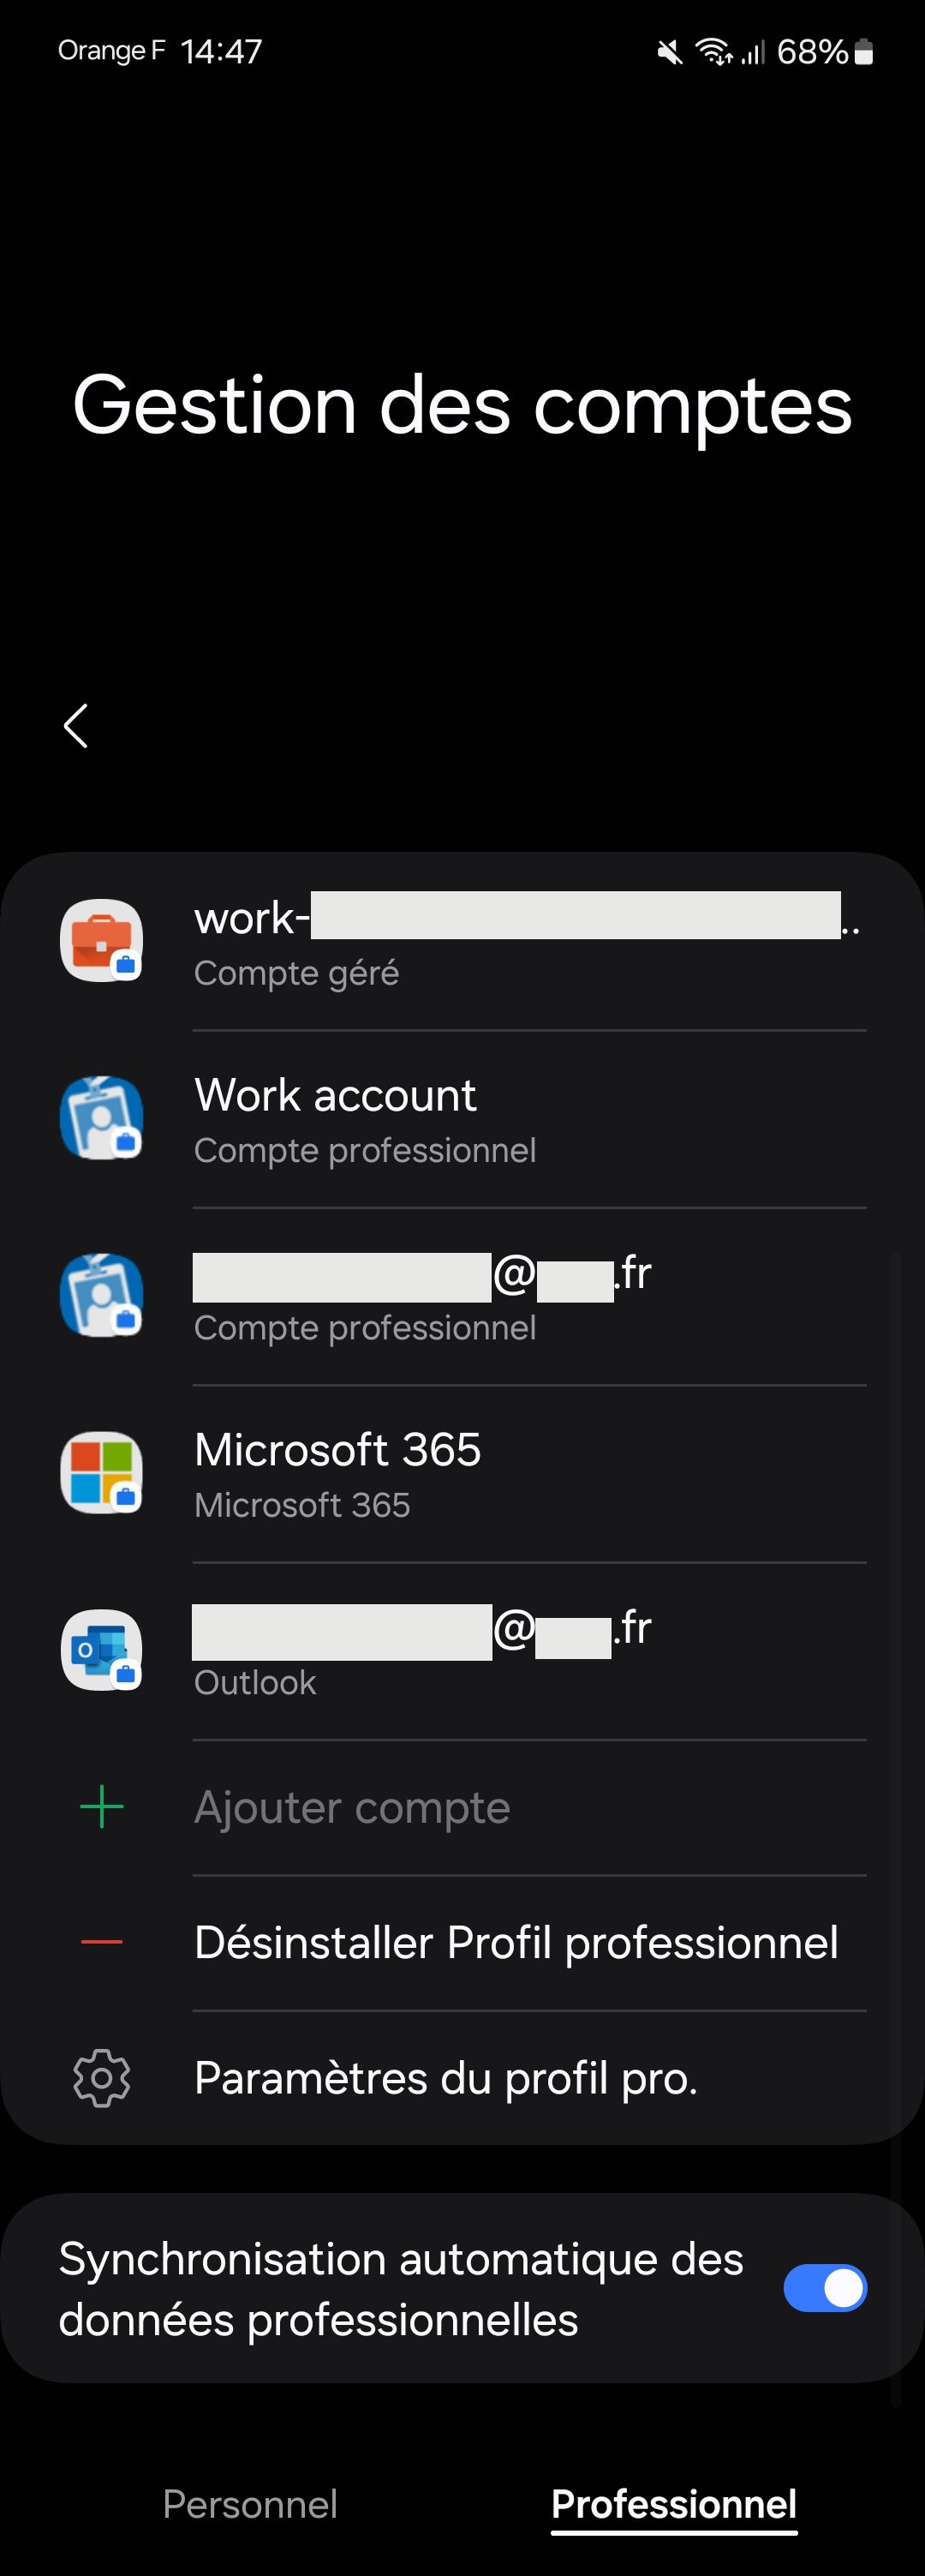
Task: Tap the battery indicator in status bar
Action: pos(865,52)
